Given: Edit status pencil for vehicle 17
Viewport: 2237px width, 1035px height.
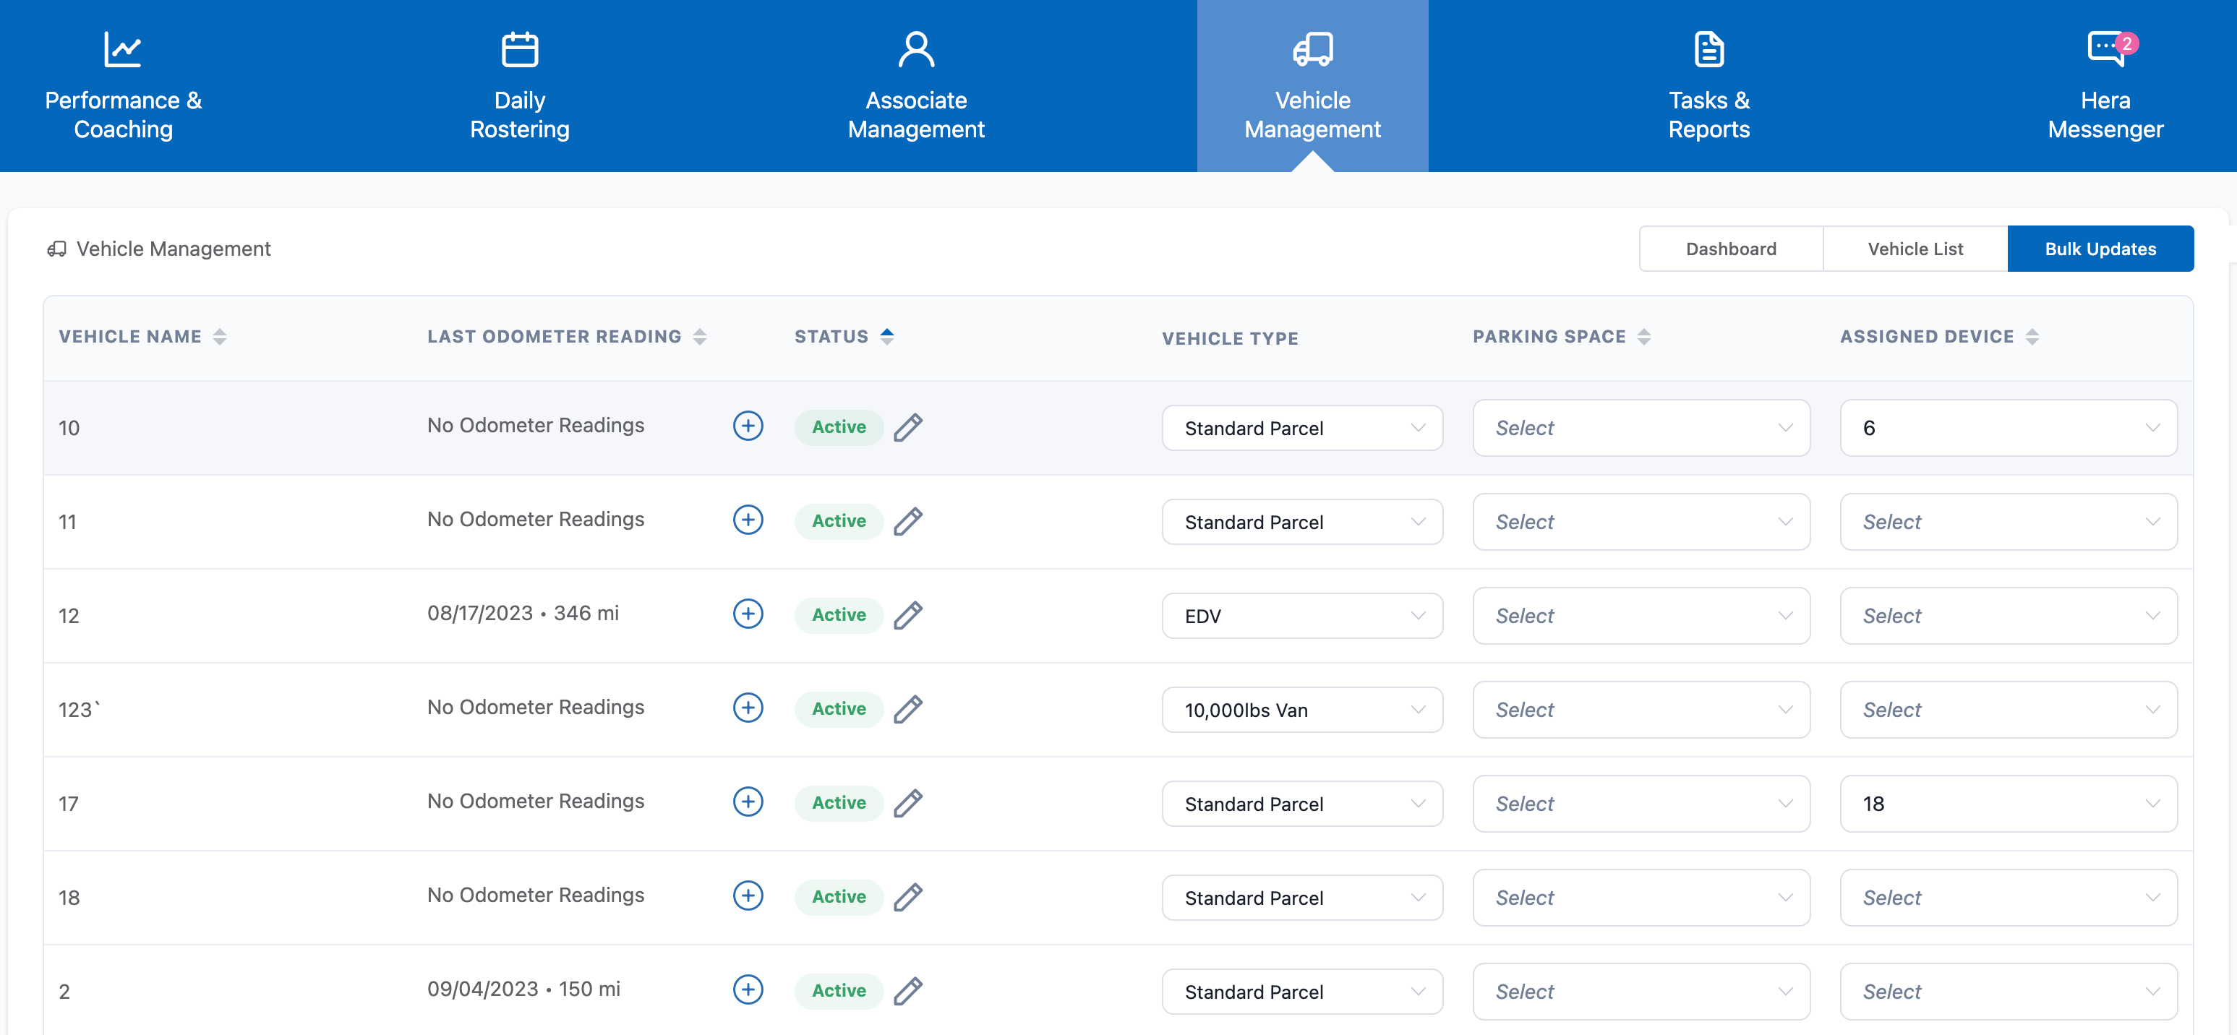Looking at the screenshot, I should (907, 803).
